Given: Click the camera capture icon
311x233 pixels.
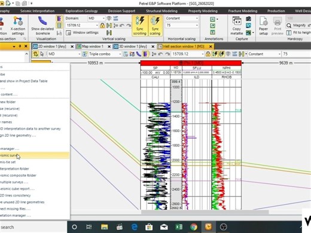Looking at the screenshot, I should click(248, 19).
